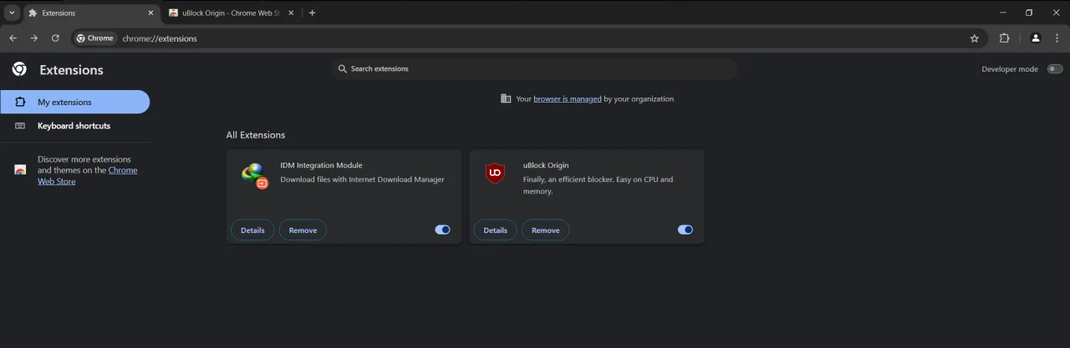Viewport: 1070px width, 348px height.
Task: Select My extensions in sidebar
Action: (x=75, y=102)
